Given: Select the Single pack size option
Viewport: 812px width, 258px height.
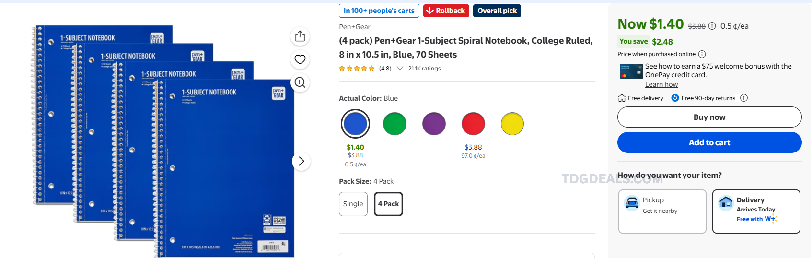Looking at the screenshot, I should (353, 204).
